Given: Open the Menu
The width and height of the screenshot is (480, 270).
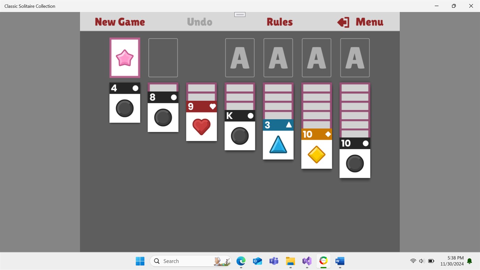Looking at the screenshot, I should click(359, 22).
